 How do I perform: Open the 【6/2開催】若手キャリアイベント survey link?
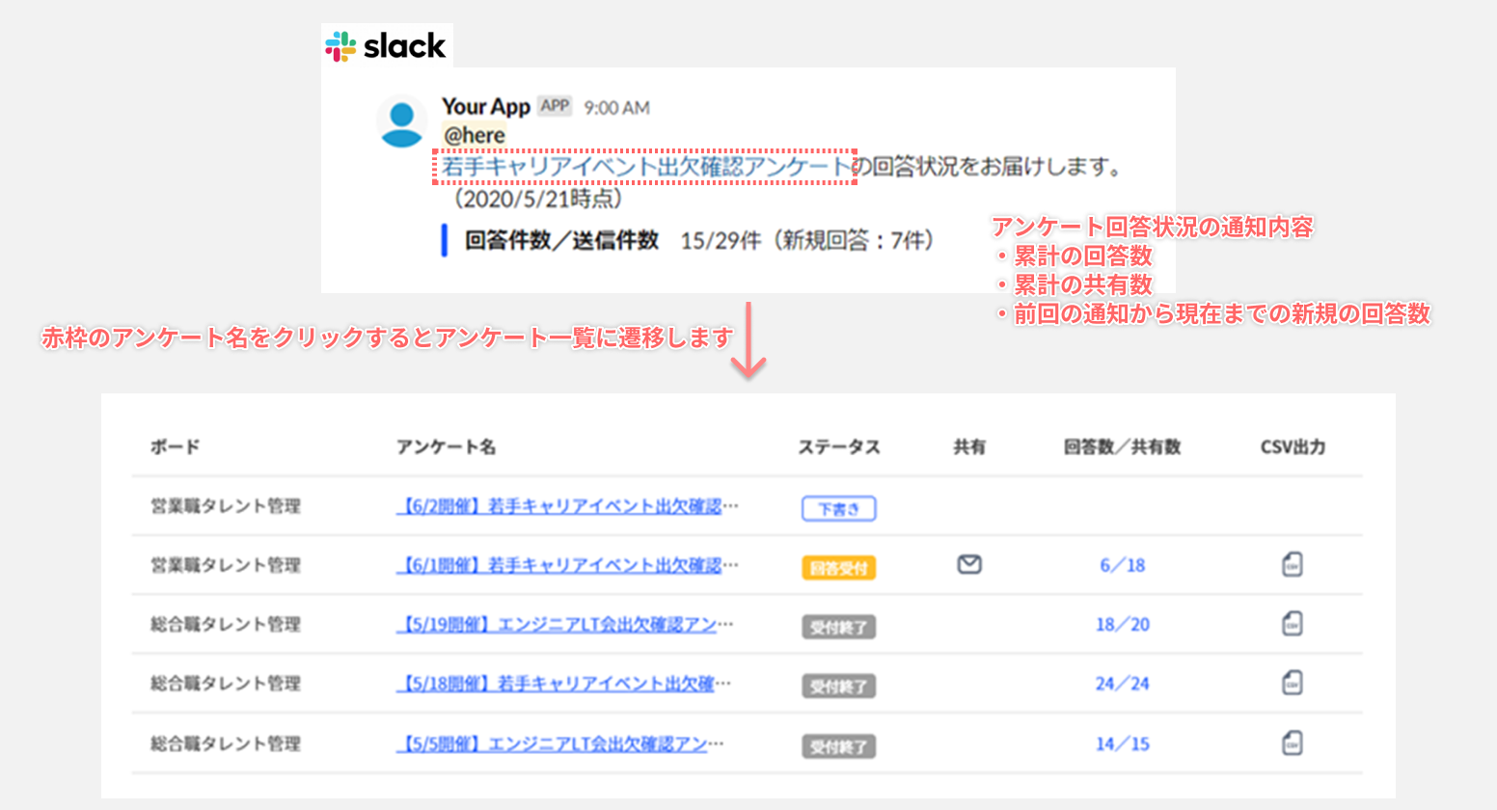pos(567,506)
